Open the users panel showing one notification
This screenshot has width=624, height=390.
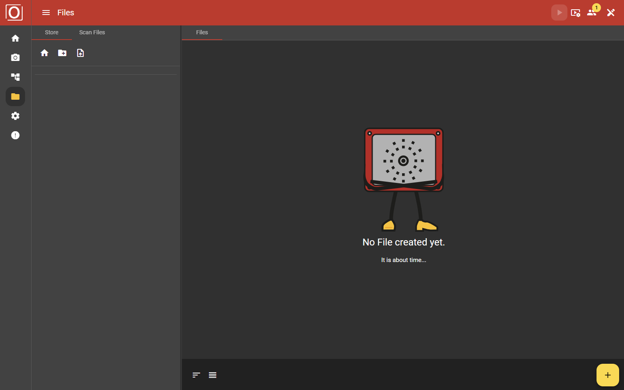click(592, 13)
